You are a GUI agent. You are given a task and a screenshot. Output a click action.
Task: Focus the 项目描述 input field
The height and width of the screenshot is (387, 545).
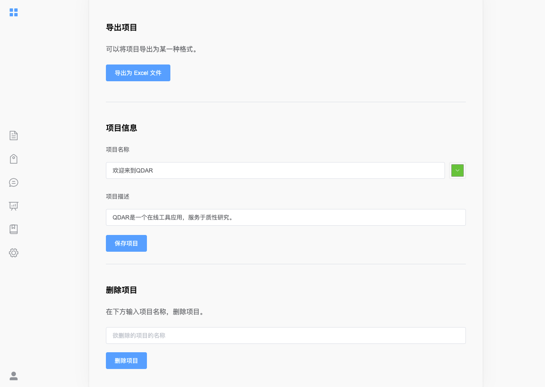point(286,217)
